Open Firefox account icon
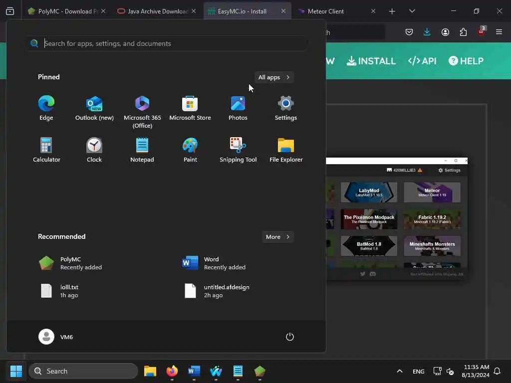Screen dimensions: 511x383 (x=445, y=32)
